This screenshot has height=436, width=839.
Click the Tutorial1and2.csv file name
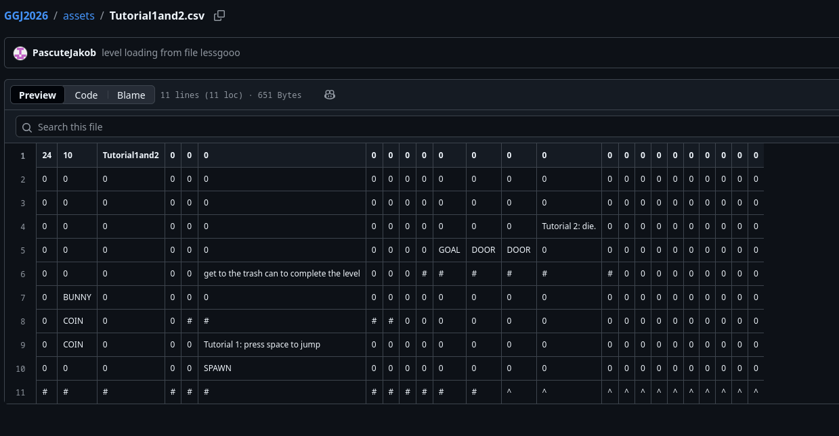tap(156, 16)
